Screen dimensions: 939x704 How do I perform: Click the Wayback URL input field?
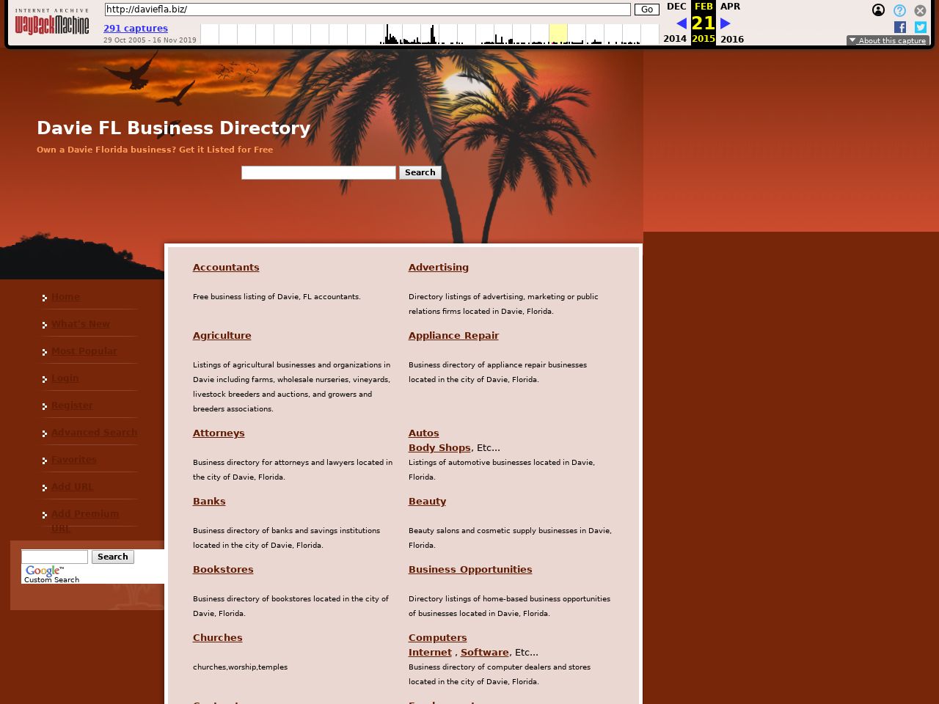click(x=367, y=10)
